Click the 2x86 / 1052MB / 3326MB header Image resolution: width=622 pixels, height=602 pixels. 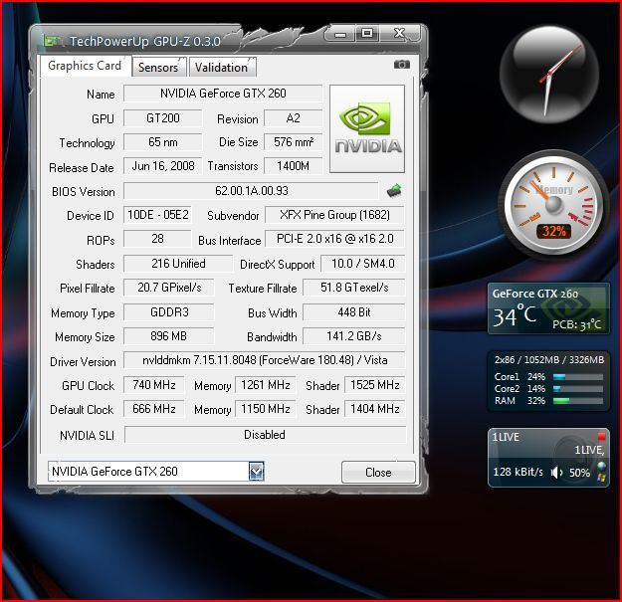[x=549, y=359]
